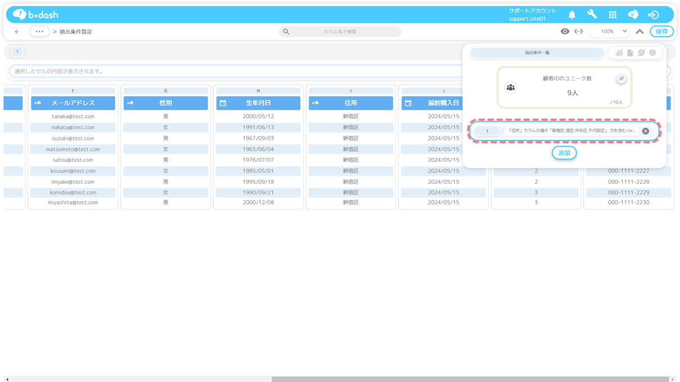The image size is (680, 382).
Task: Click the document page icon in panel
Action: click(630, 53)
